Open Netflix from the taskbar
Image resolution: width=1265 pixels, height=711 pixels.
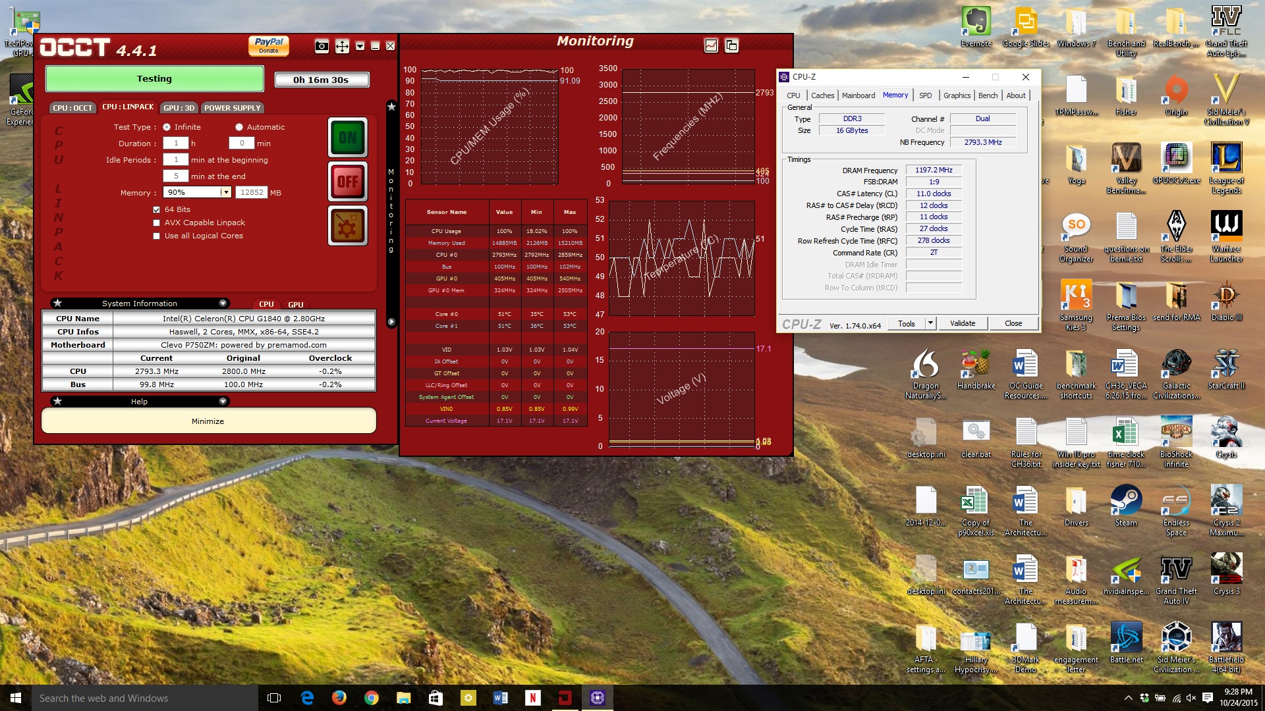pyautogui.click(x=533, y=698)
